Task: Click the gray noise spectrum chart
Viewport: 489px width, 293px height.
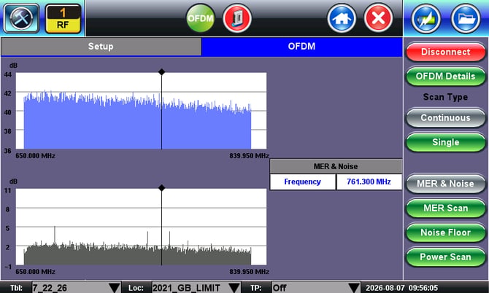Action: click(141, 227)
